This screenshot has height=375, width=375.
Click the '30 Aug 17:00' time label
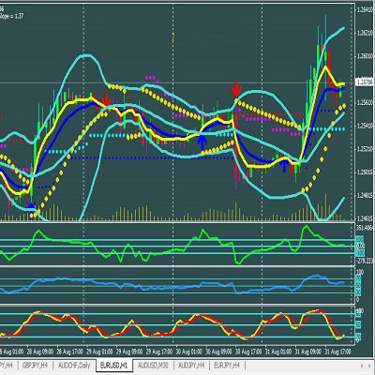(x=249, y=352)
